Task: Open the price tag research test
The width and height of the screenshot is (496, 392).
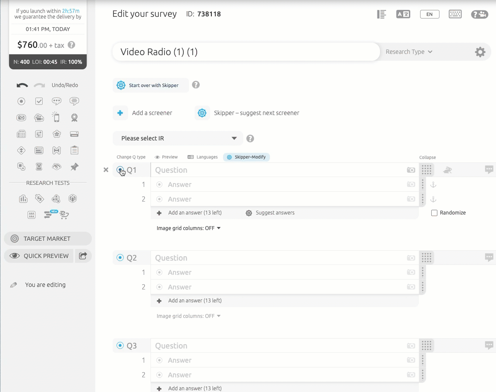Action: click(39, 199)
